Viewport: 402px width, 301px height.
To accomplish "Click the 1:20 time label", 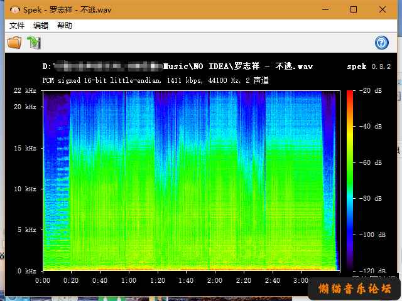I will (158, 280).
